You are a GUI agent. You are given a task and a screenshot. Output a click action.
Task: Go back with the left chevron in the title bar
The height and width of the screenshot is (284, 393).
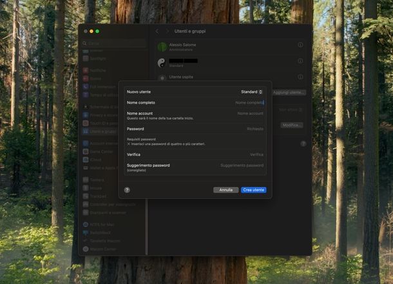click(x=157, y=32)
